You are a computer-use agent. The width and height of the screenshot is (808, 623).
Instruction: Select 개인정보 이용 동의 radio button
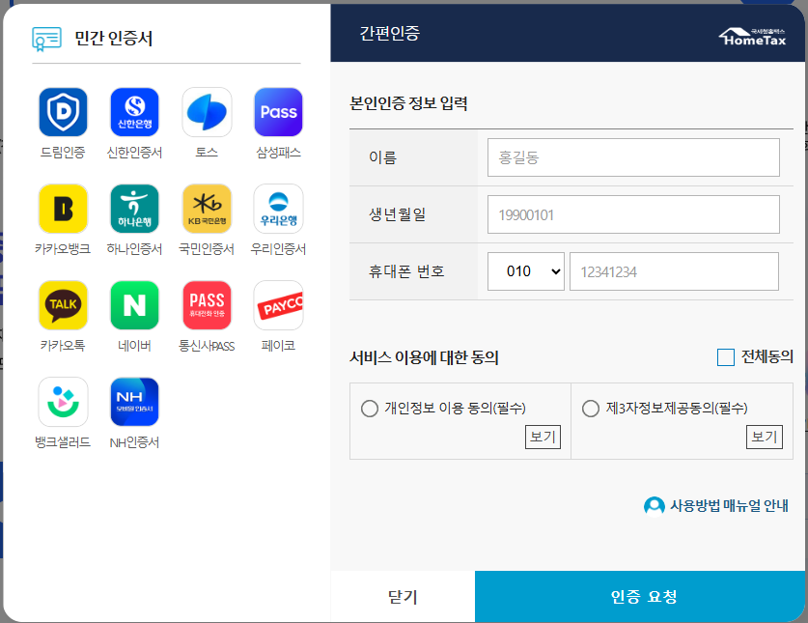click(370, 409)
